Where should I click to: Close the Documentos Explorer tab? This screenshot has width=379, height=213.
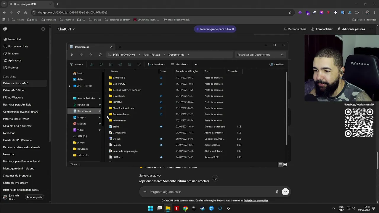tap(111, 47)
